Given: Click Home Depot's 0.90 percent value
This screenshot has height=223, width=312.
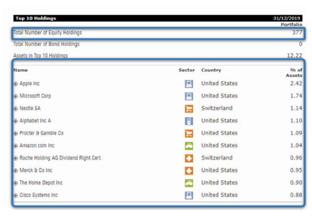Looking at the screenshot, I should (x=296, y=183).
